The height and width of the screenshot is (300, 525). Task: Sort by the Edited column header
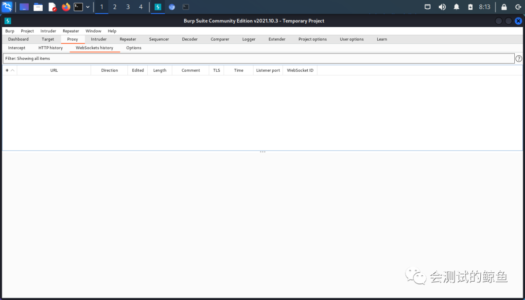pyautogui.click(x=138, y=70)
